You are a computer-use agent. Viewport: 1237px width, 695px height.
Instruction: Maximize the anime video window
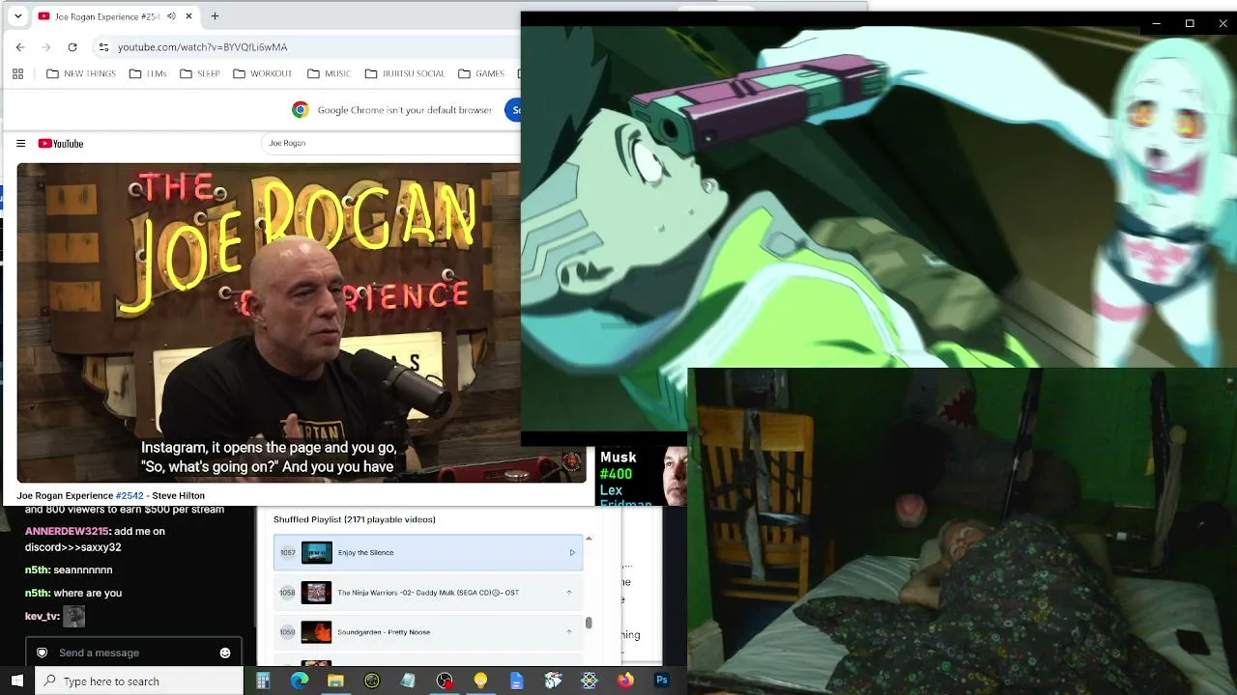pyautogui.click(x=1190, y=23)
